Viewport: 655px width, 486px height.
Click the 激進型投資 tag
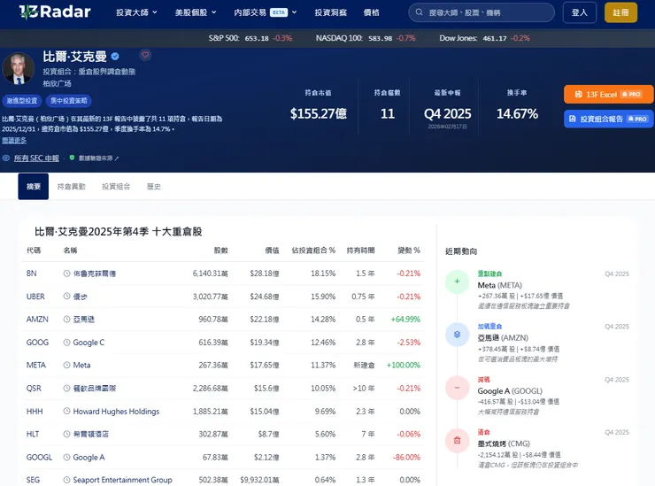pyautogui.click(x=22, y=101)
